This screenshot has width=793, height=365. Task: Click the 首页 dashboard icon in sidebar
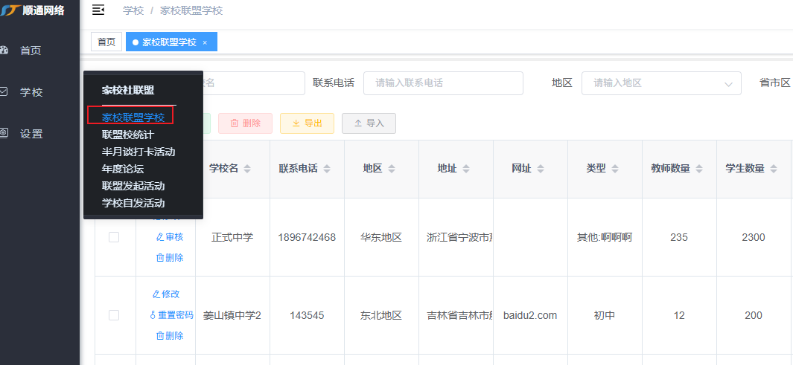(x=4, y=51)
